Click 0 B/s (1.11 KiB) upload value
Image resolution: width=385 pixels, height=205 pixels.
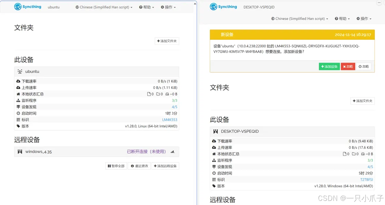pyautogui.click(x=165, y=87)
